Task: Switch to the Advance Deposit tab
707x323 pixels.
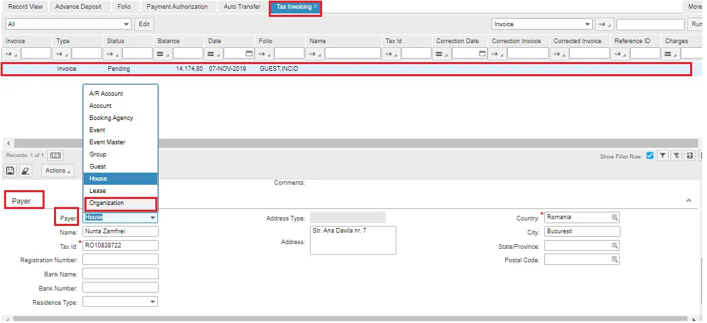Action: [78, 7]
